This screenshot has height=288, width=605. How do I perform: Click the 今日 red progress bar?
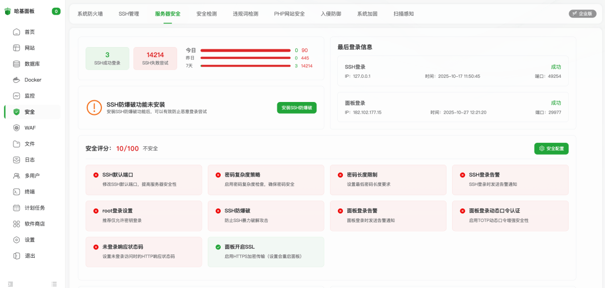point(245,50)
